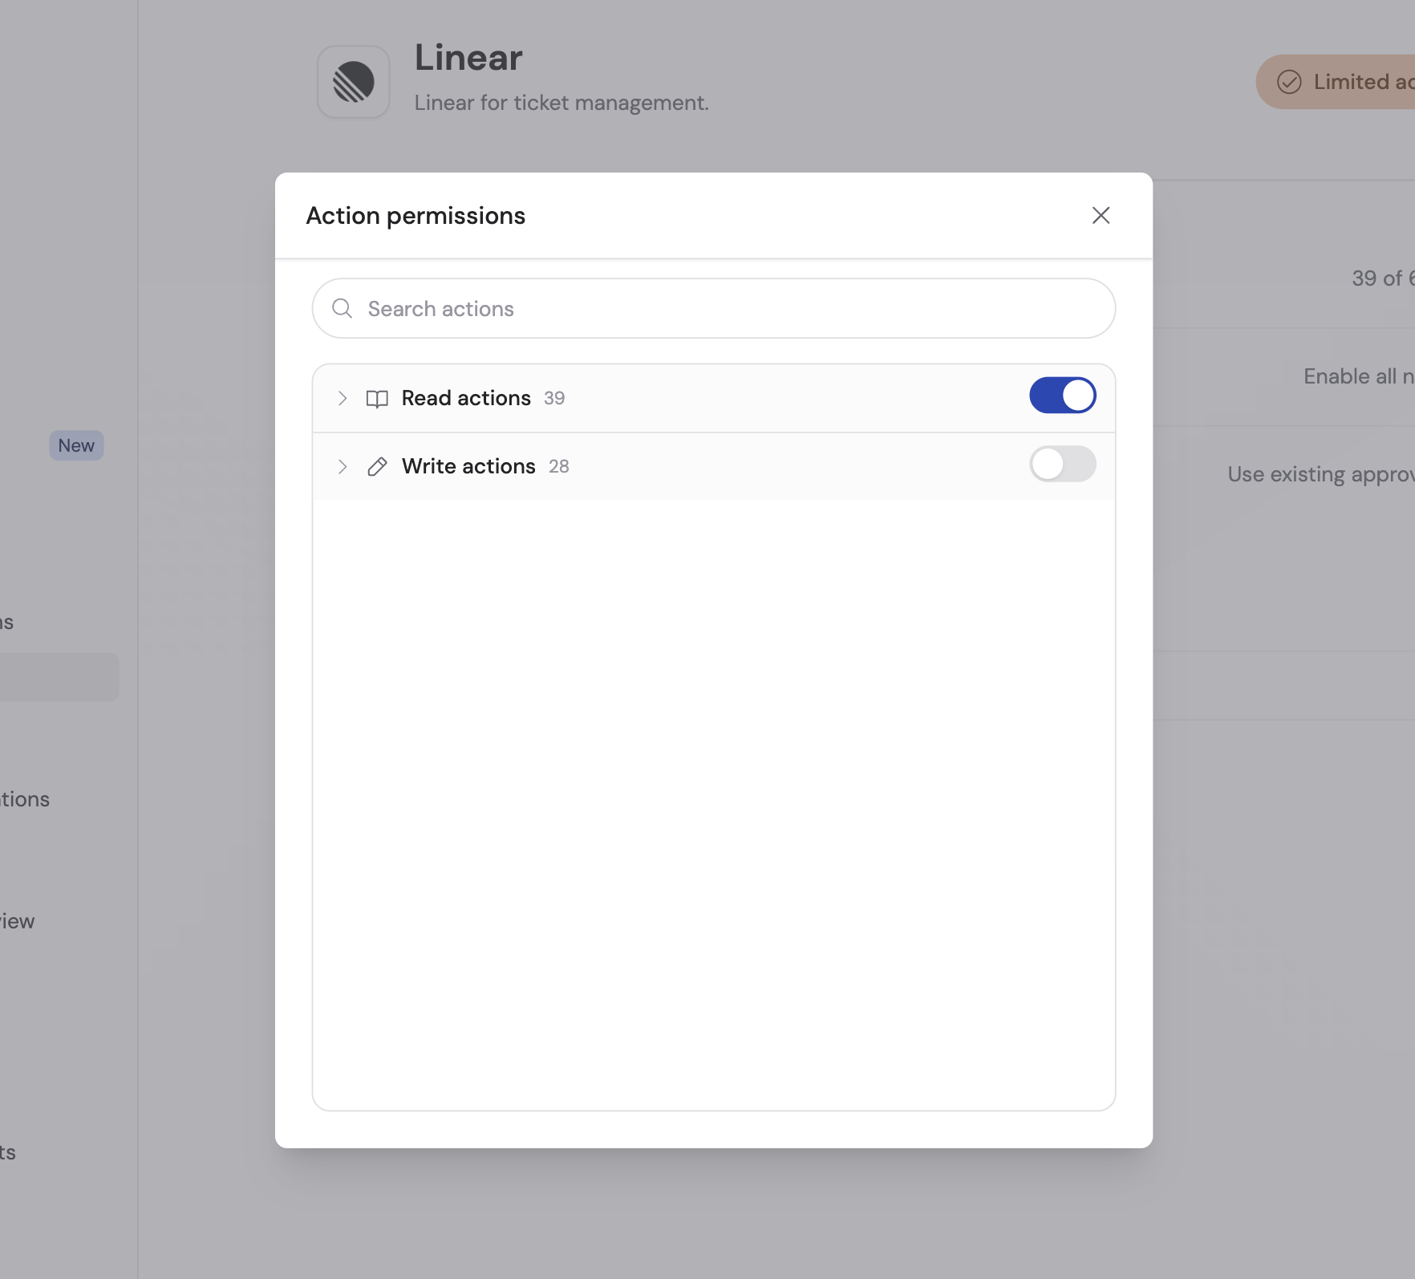This screenshot has width=1415, height=1279.
Task: Enable the Write actions toggle
Action: 1062,464
